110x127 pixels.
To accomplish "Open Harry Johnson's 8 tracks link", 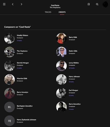I will coord(71,82).
